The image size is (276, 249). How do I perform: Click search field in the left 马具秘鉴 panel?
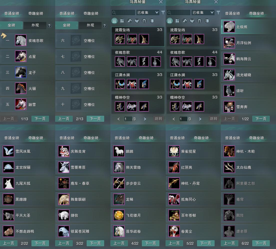point(123,12)
